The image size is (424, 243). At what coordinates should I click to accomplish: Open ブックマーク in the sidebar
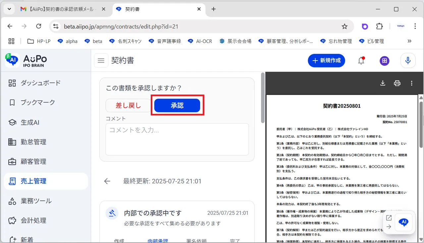tap(46, 103)
